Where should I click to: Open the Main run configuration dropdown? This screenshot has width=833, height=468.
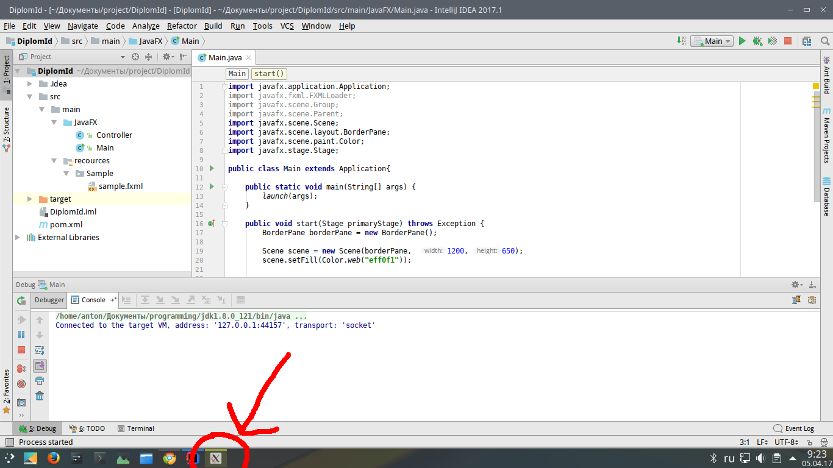pyautogui.click(x=712, y=41)
